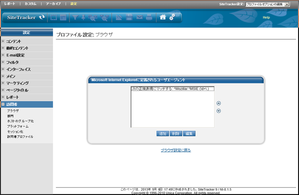Click empty area of user agent listbox

pyautogui.click(x=173, y=109)
